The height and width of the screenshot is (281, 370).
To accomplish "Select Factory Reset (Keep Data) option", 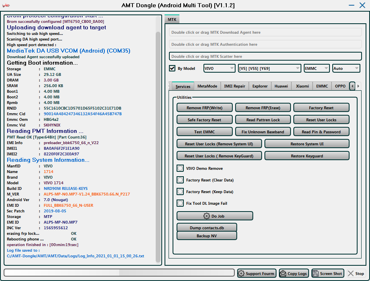I will pyautogui.click(x=181, y=192).
